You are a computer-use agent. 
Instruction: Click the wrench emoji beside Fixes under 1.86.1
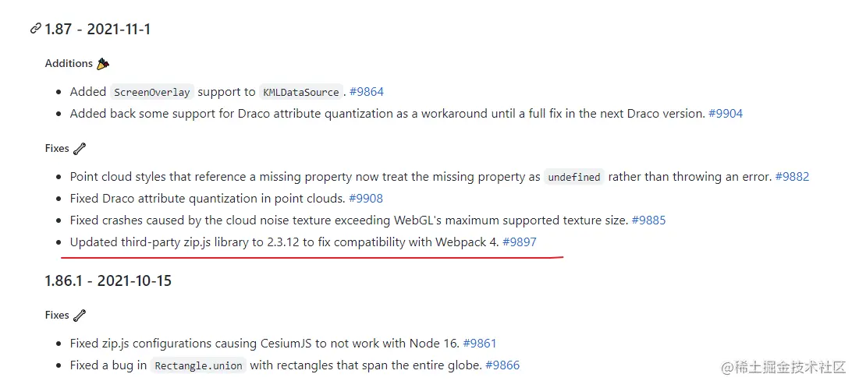(x=80, y=316)
